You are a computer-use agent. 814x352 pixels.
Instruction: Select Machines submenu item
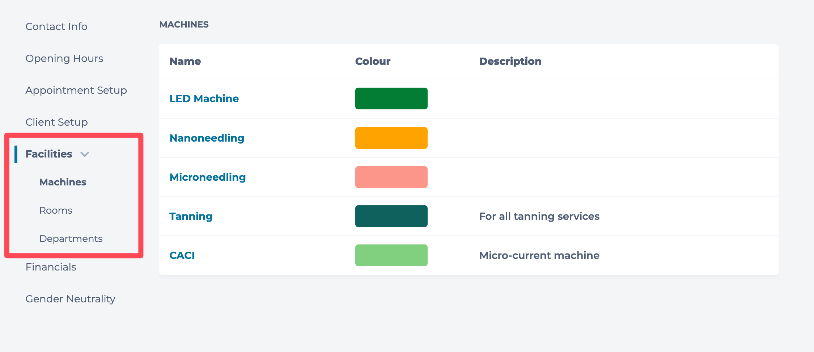[63, 182]
